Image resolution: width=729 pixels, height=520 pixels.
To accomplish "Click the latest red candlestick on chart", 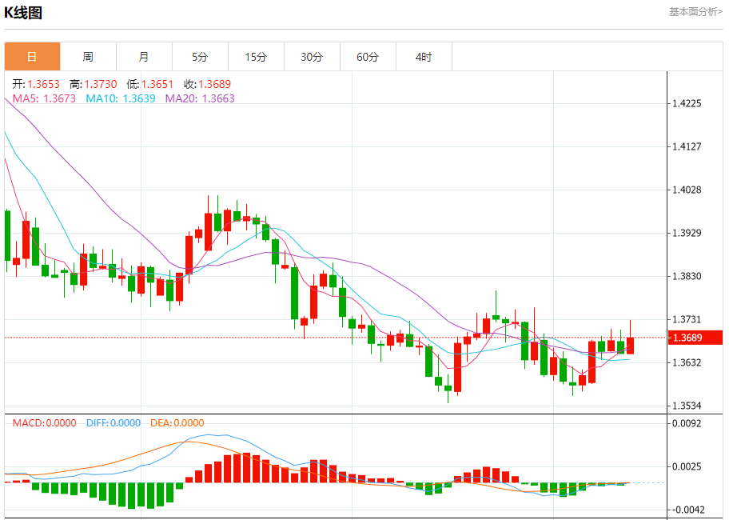I will click(630, 346).
